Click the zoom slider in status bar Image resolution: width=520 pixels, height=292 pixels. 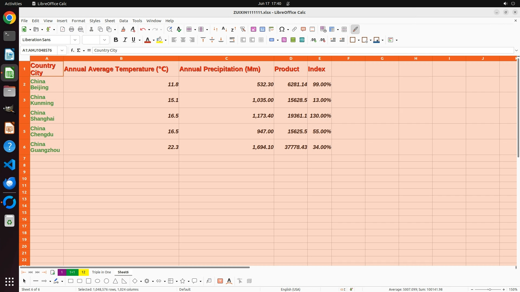489,289
